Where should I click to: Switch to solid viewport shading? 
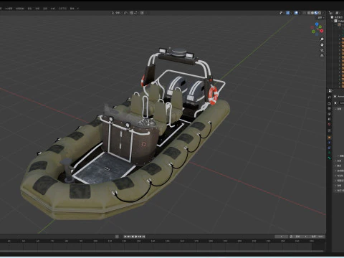312,13
